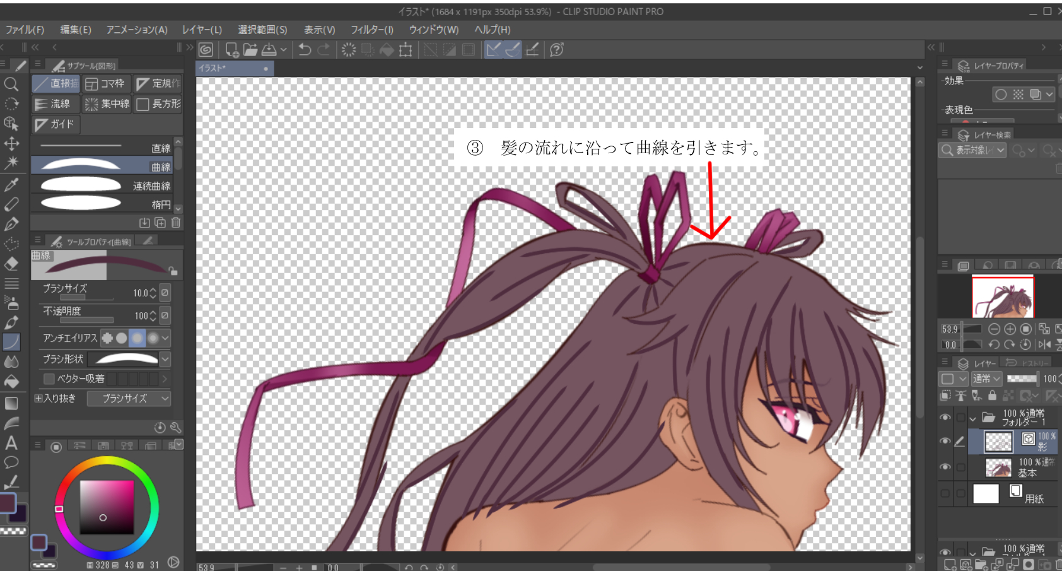The height and width of the screenshot is (571, 1062).
Task: Click the Scale/Rotate transform icon
Action: click(x=406, y=50)
